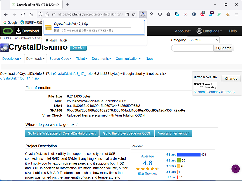Click the forward navigation arrow
244x182 pixels.
14,15
